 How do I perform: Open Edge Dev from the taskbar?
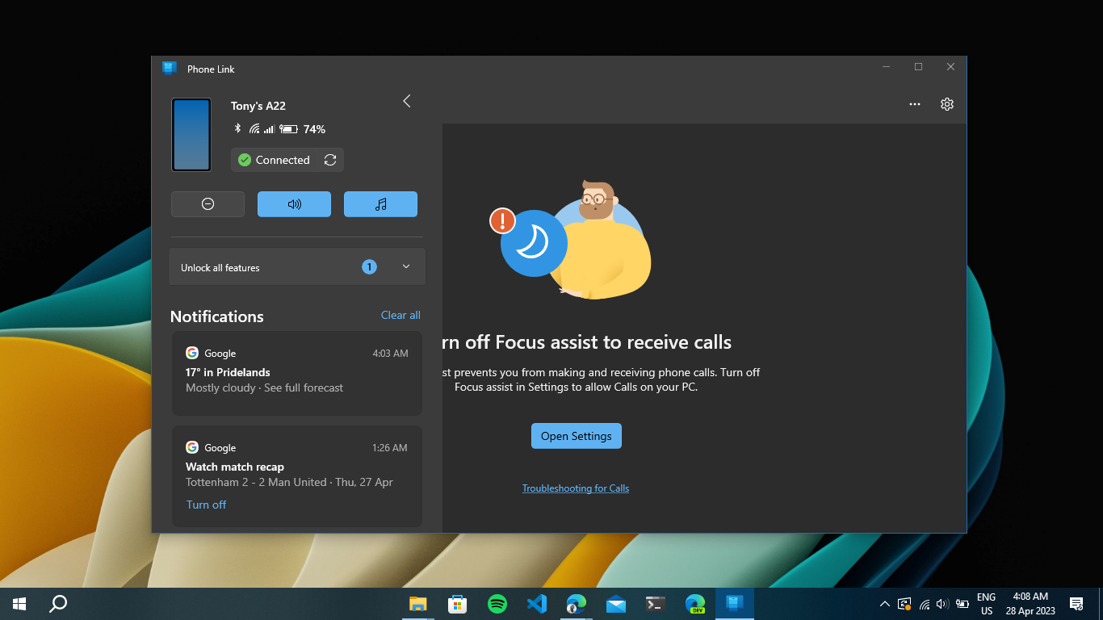click(x=694, y=604)
